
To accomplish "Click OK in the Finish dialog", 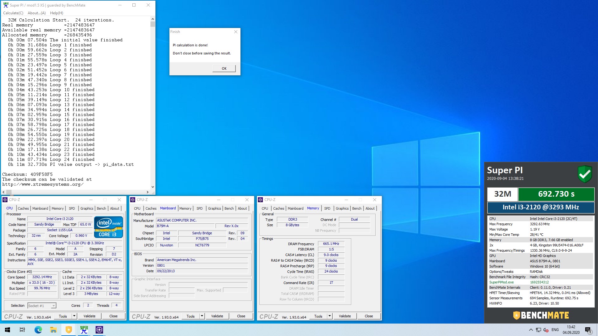I will coord(224,68).
